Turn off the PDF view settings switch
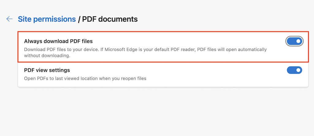The image size is (314, 136). point(294,70)
